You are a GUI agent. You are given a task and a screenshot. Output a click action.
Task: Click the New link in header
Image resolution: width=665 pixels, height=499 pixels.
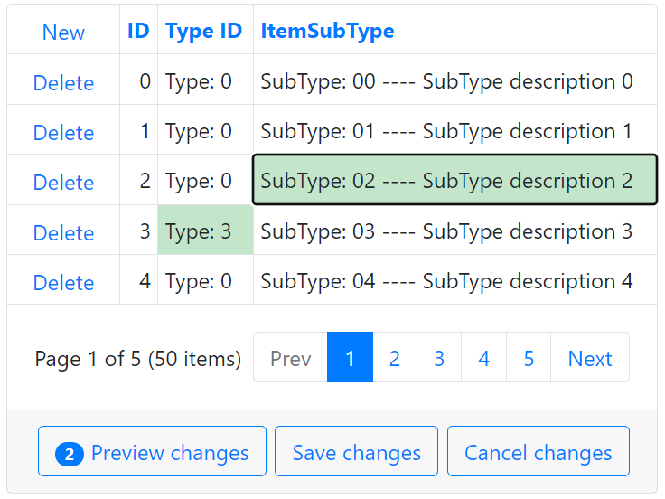(x=63, y=33)
